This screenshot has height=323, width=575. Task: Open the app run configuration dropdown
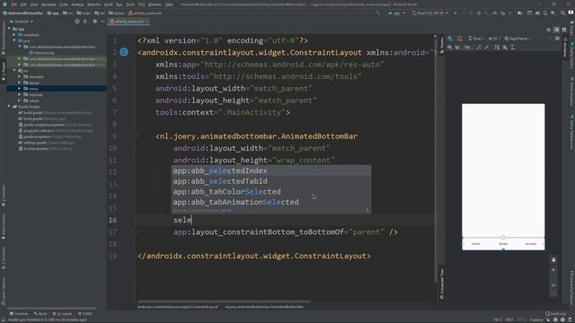coord(397,13)
